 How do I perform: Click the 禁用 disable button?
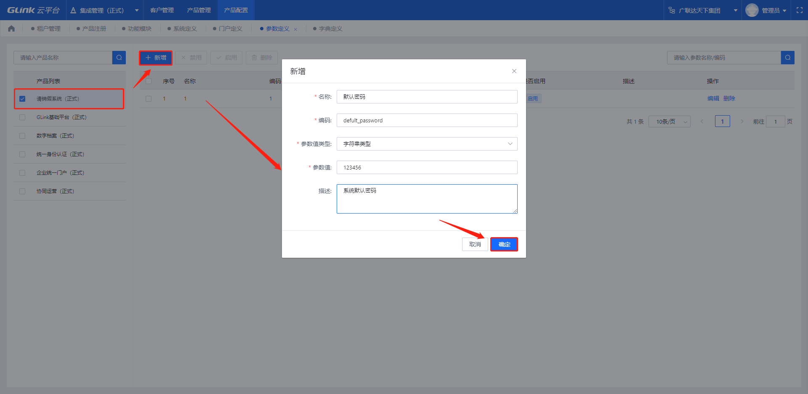point(191,58)
